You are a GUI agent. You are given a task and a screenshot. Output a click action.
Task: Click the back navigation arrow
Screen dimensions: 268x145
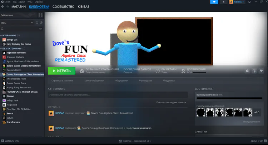[x=3, y=7]
